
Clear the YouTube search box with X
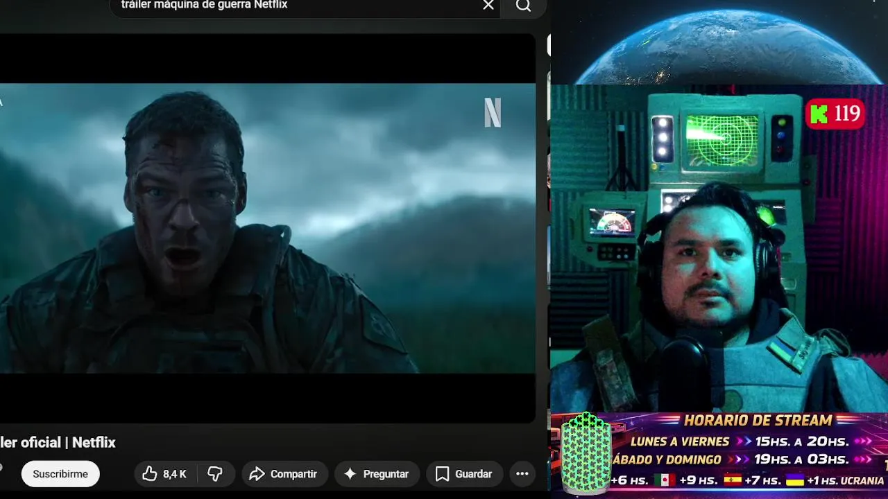(x=488, y=6)
